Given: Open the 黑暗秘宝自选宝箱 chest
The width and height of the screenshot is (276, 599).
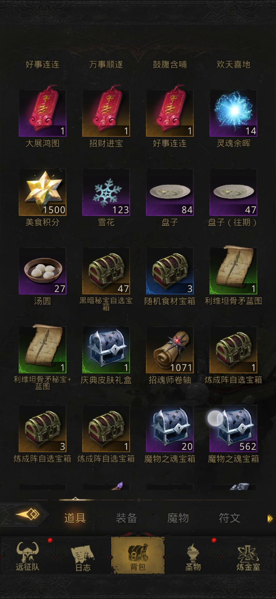Looking at the screenshot, I should pyautogui.click(x=106, y=271).
